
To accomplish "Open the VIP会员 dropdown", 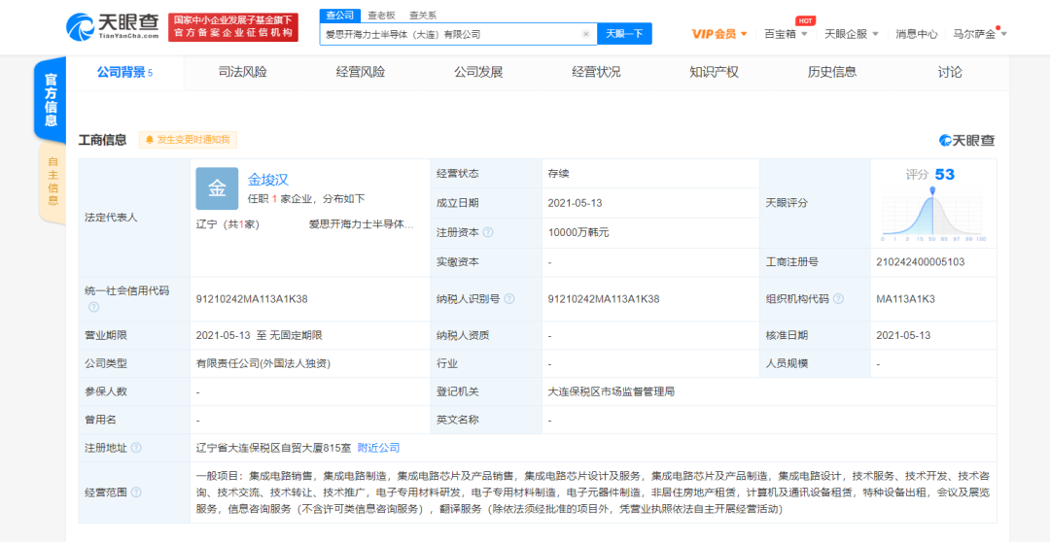I will (x=719, y=34).
